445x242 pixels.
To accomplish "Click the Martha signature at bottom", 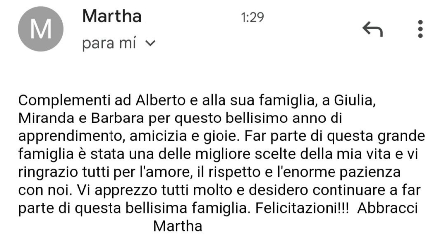I will (178, 226).
